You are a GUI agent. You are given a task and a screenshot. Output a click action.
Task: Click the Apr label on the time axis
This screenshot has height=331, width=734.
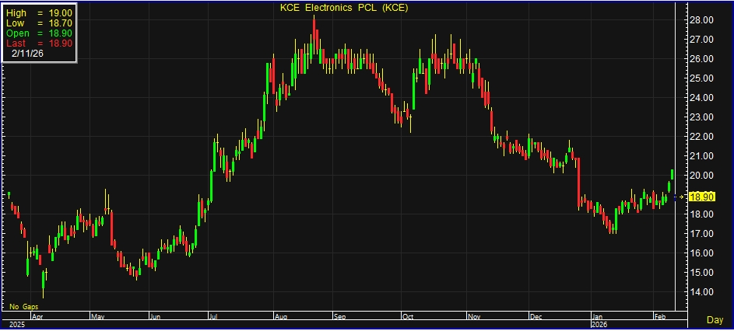click(x=35, y=317)
